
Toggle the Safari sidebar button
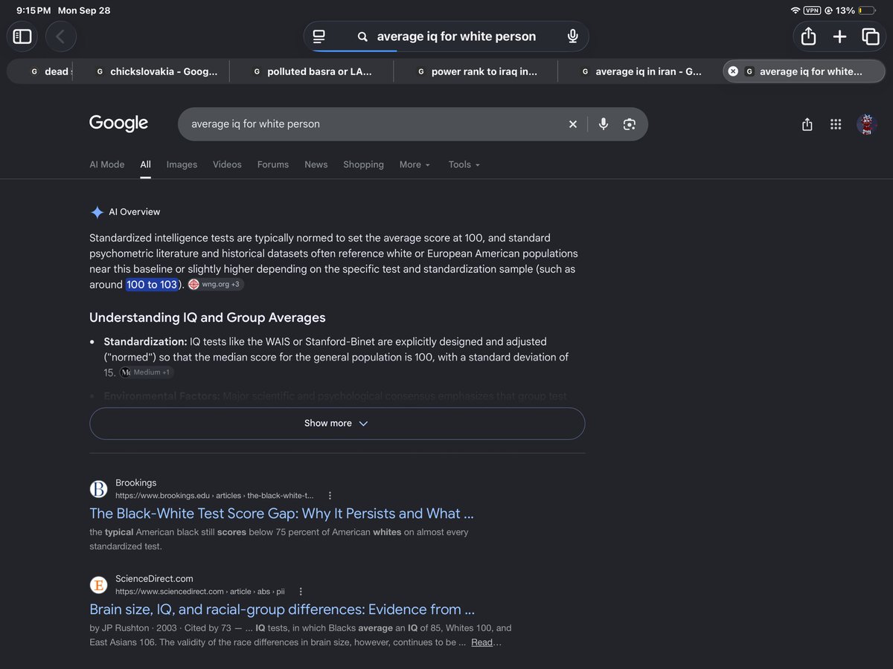point(22,36)
